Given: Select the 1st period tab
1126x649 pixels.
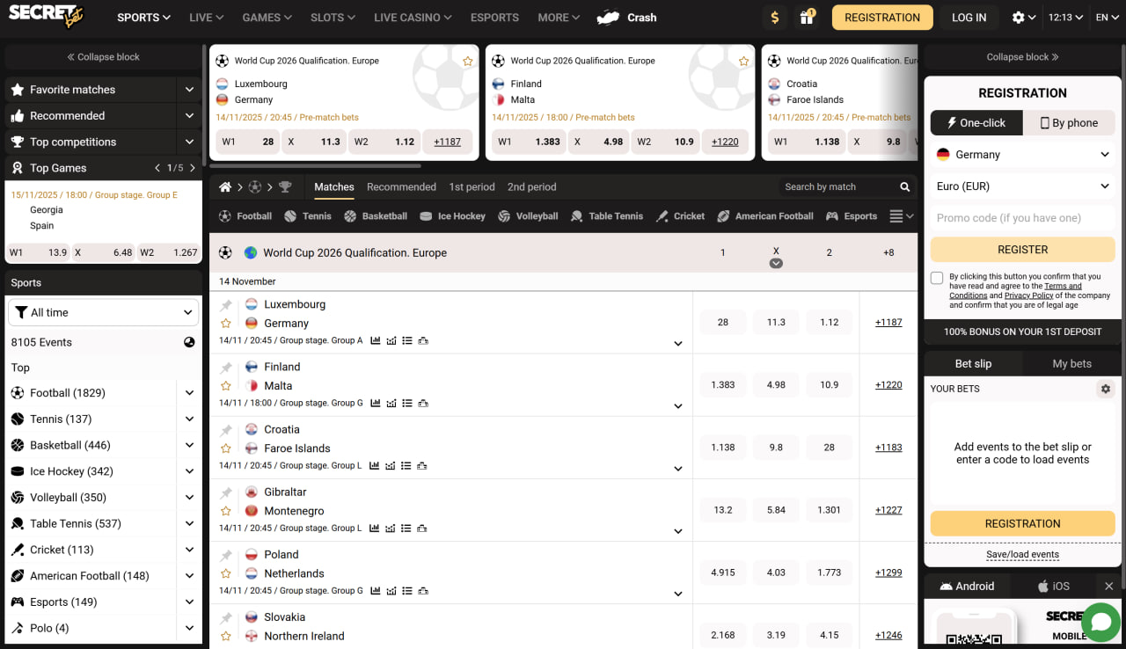Looking at the screenshot, I should (472, 187).
